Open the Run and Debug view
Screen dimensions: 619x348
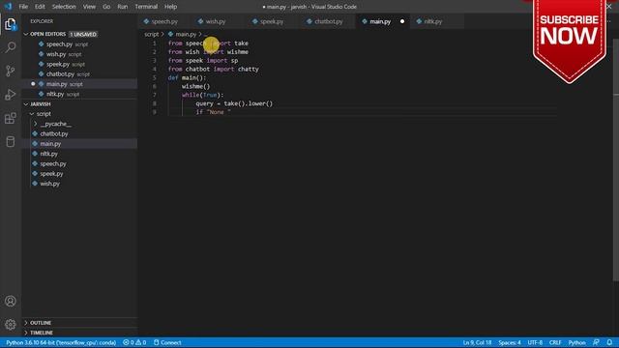(x=11, y=95)
